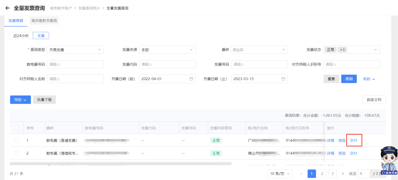Click the 重置 button
This screenshot has height=180, width=398.
click(x=331, y=79)
